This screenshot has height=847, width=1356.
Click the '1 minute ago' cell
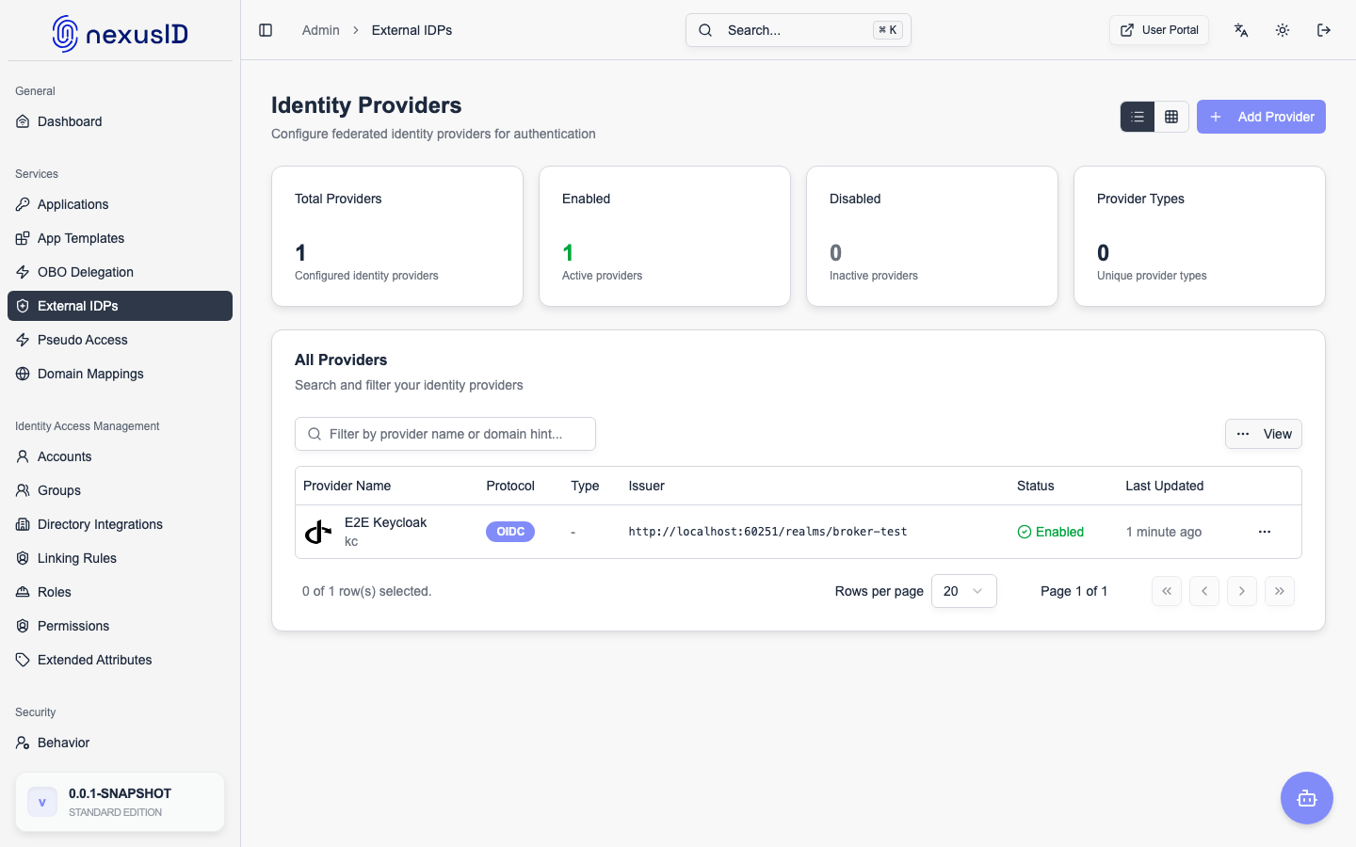pos(1164,532)
